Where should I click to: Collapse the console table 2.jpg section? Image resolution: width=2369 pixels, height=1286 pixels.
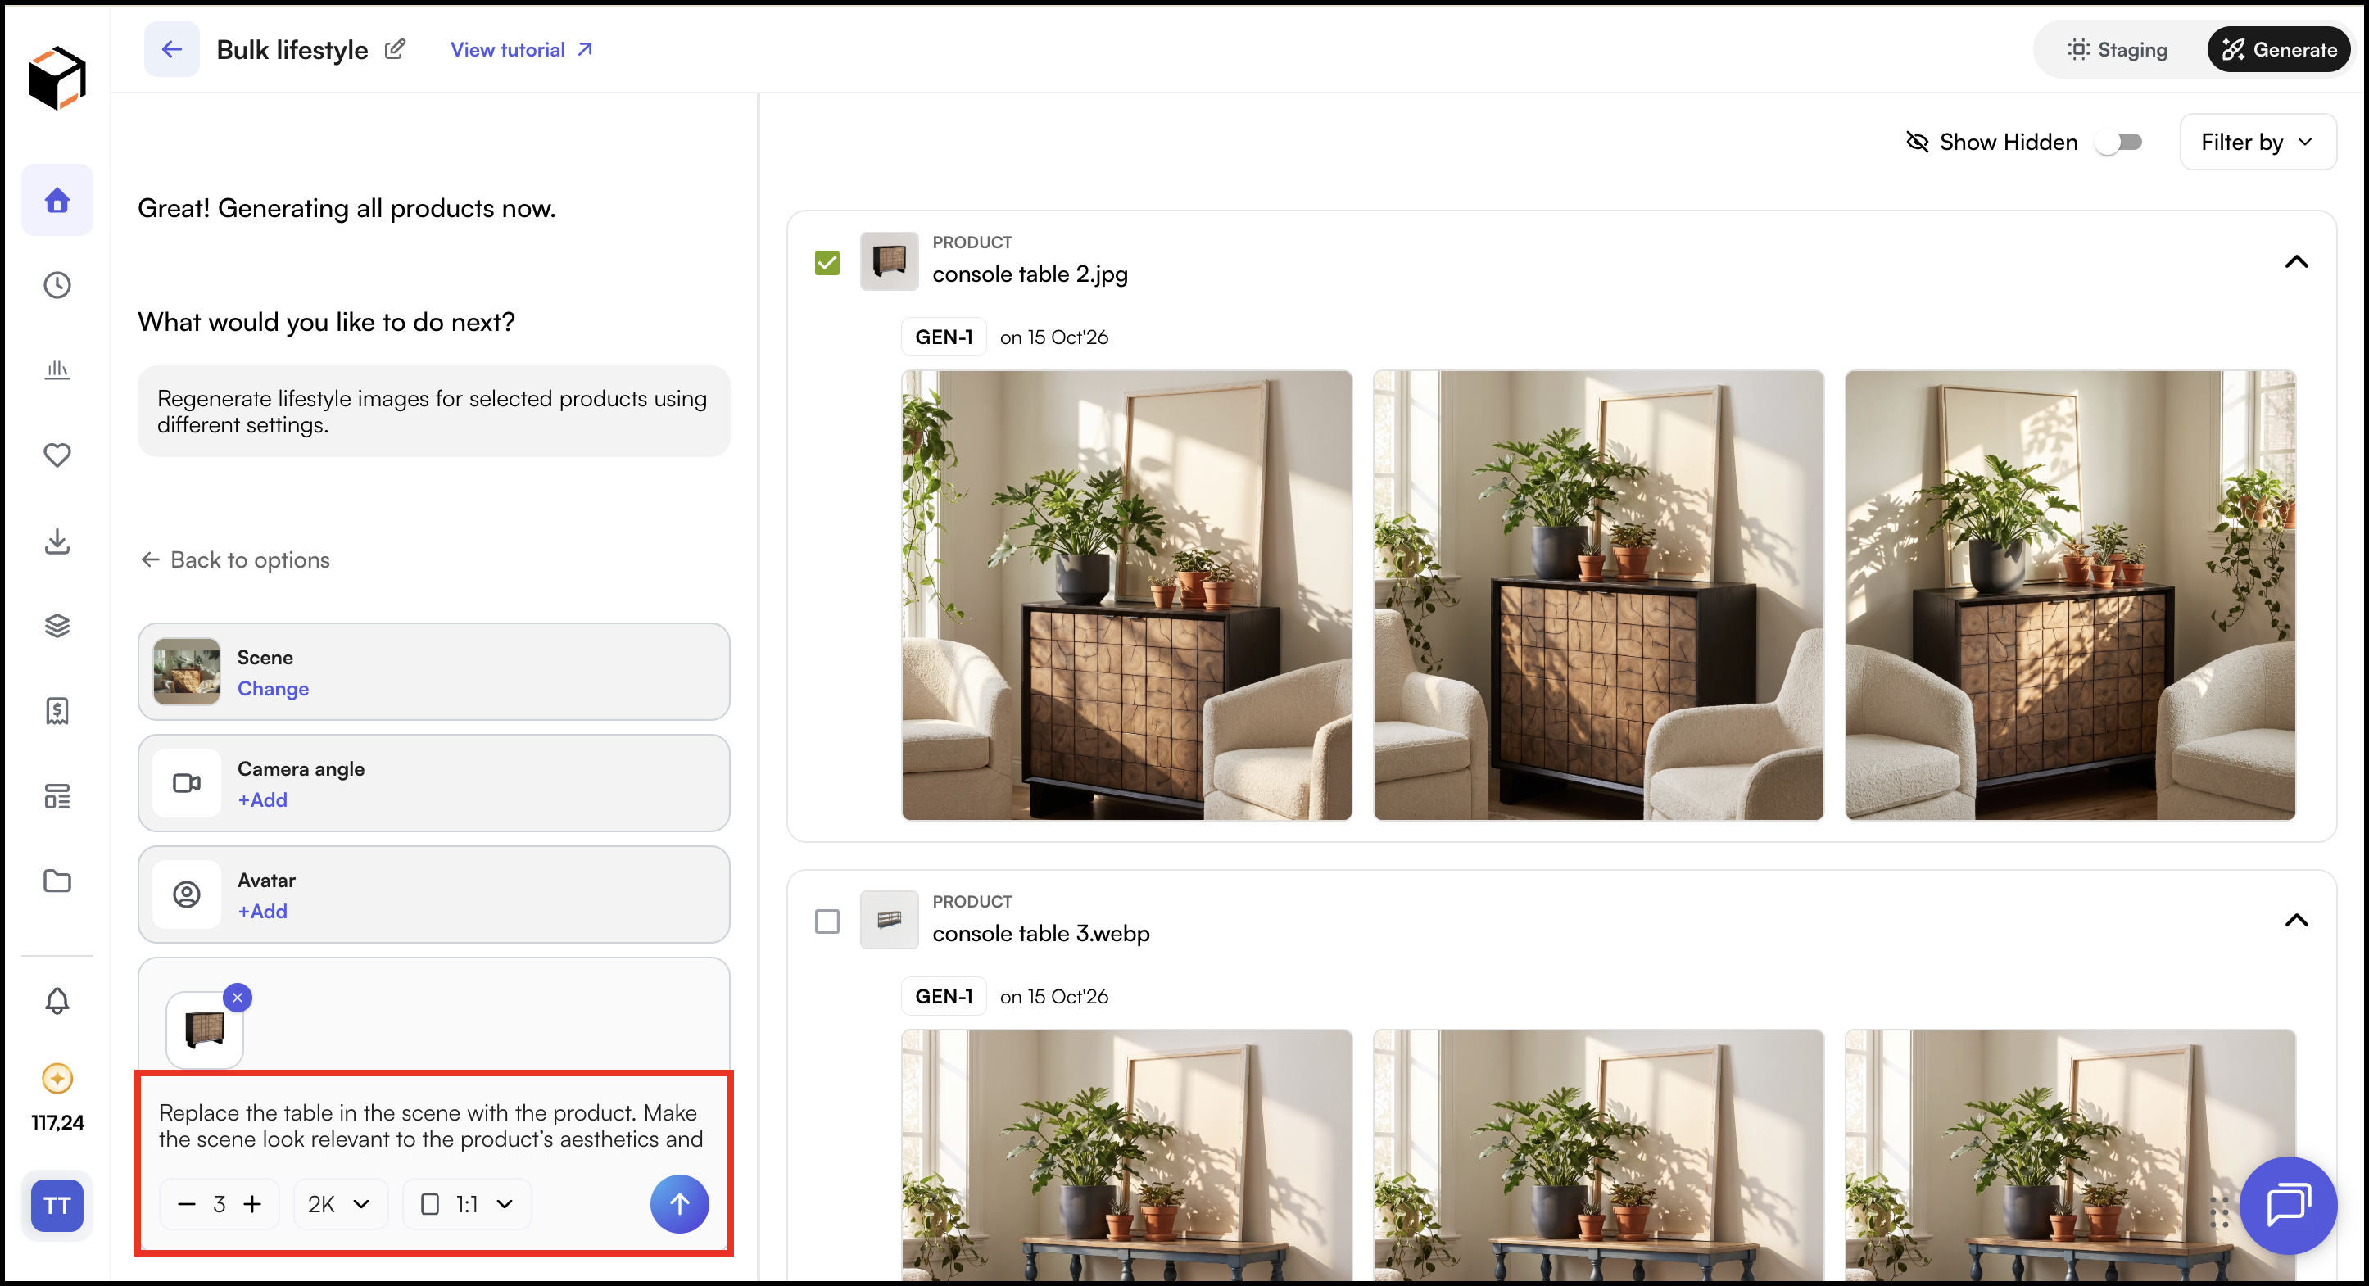(2296, 261)
